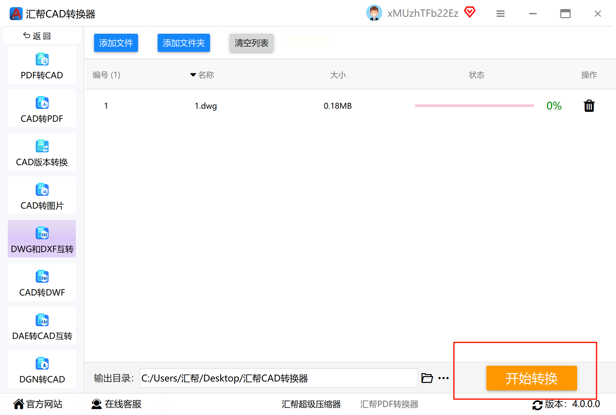Open DAE转CAD互转 mode
616x415 pixels.
click(x=42, y=326)
